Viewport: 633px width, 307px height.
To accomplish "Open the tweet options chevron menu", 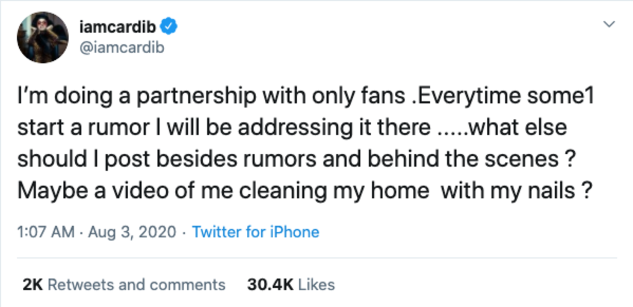I will 609,24.
